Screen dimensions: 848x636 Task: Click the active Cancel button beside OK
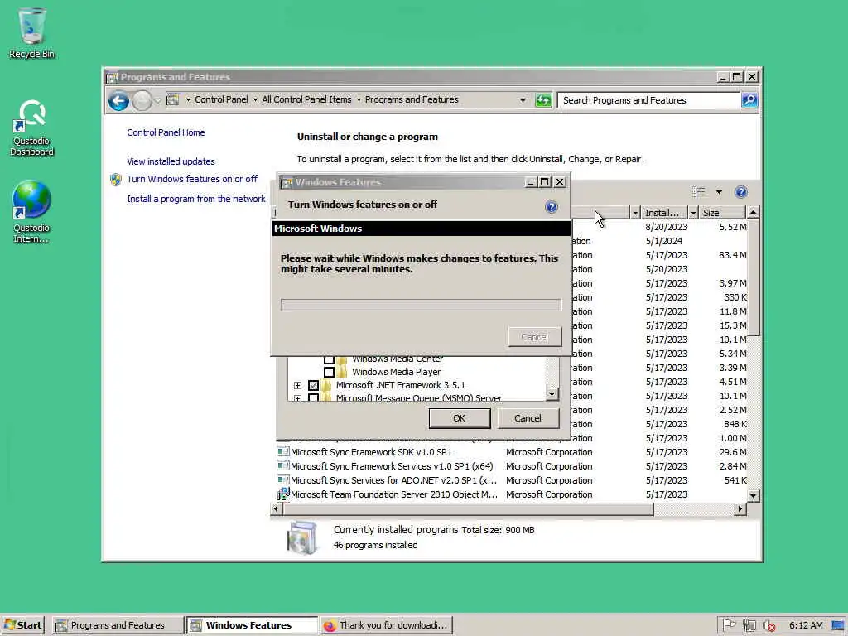[x=528, y=418]
